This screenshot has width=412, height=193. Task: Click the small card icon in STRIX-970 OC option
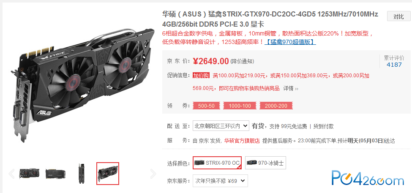tap(199, 163)
